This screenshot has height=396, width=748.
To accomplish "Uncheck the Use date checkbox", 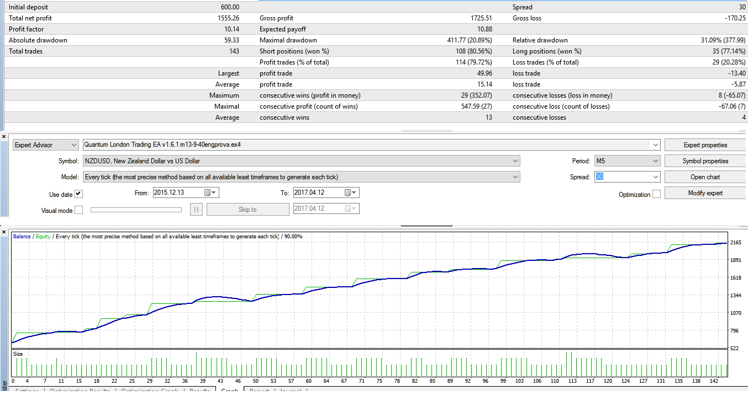I will (x=78, y=194).
